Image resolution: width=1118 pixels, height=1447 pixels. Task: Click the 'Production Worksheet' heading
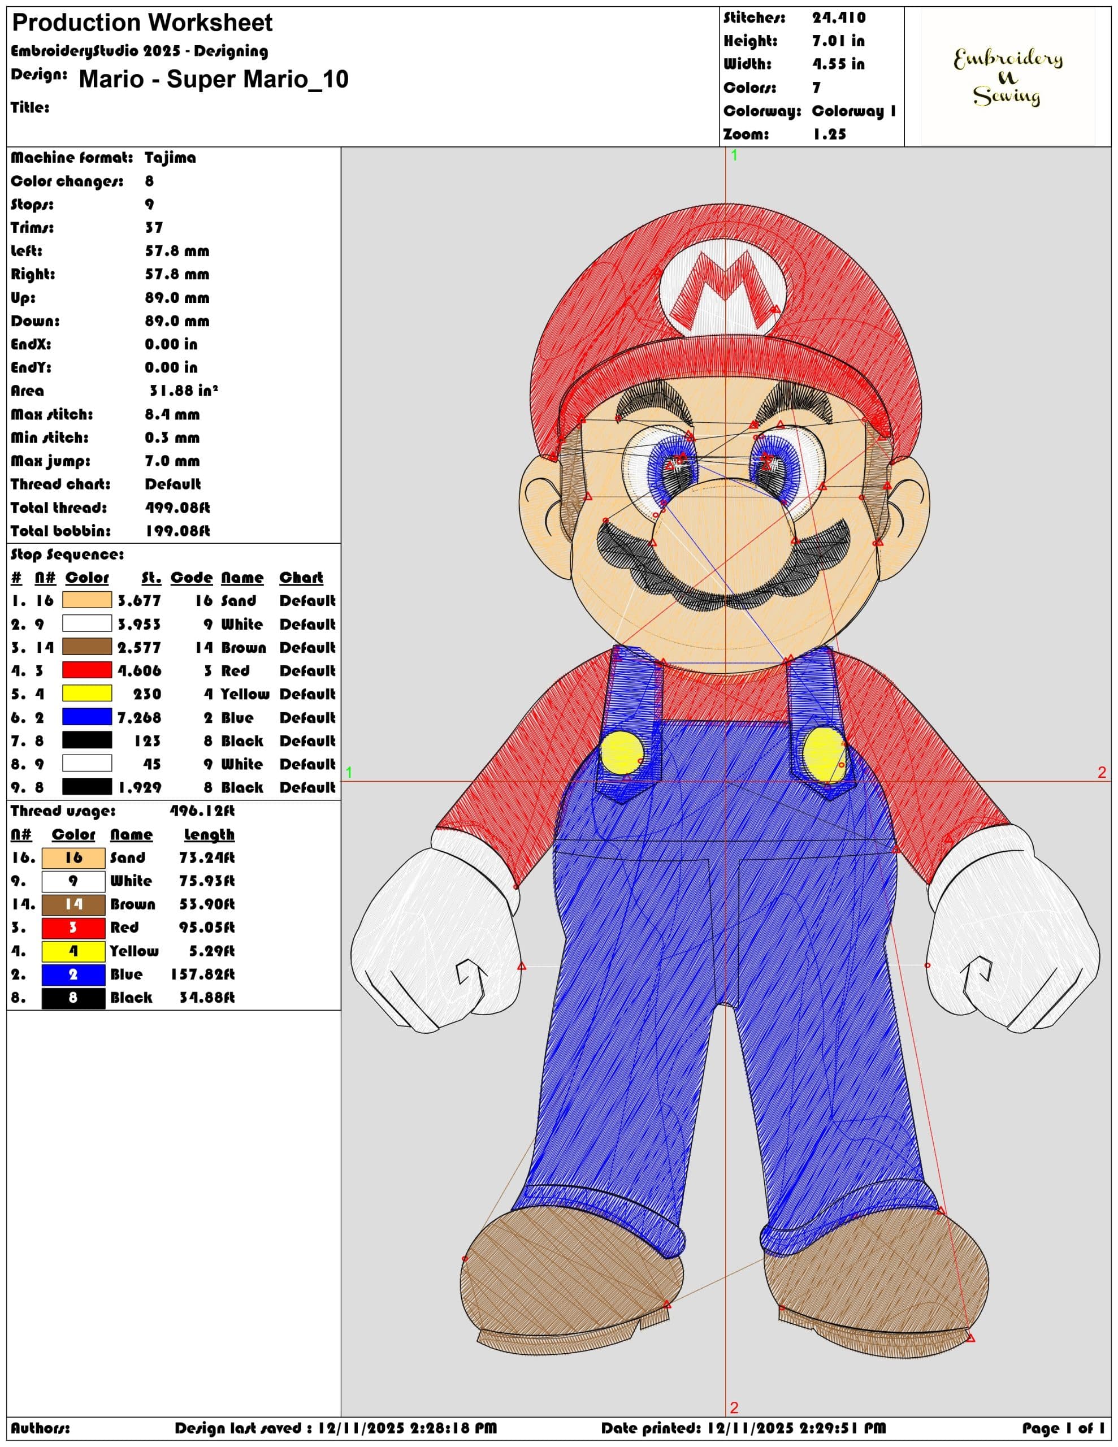(x=142, y=23)
